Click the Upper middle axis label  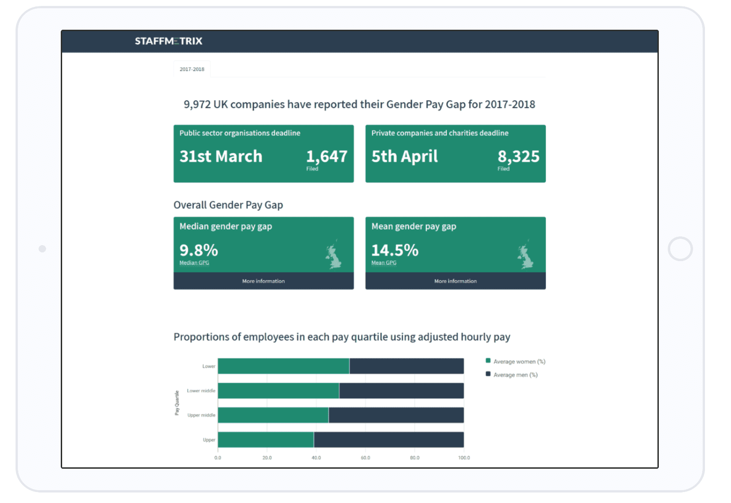[201, 415]
